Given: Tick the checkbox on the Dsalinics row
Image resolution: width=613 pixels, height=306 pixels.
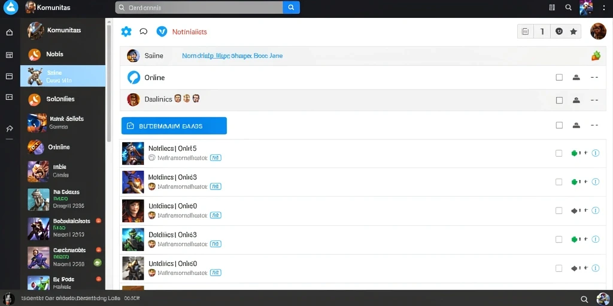Looking at the screenshot, I should (x=559, y=100).
